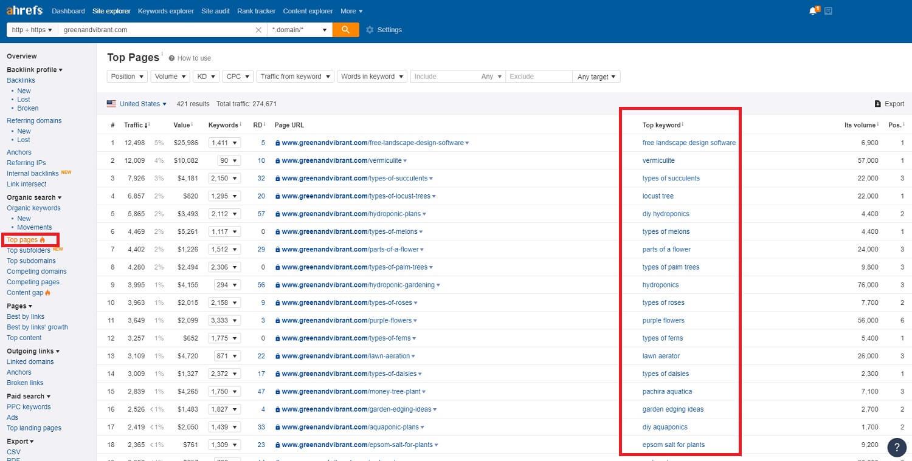The height and width of the screenshot is (461, 912).
Task: Open Content explorer
Action: (x=308, y=11)
